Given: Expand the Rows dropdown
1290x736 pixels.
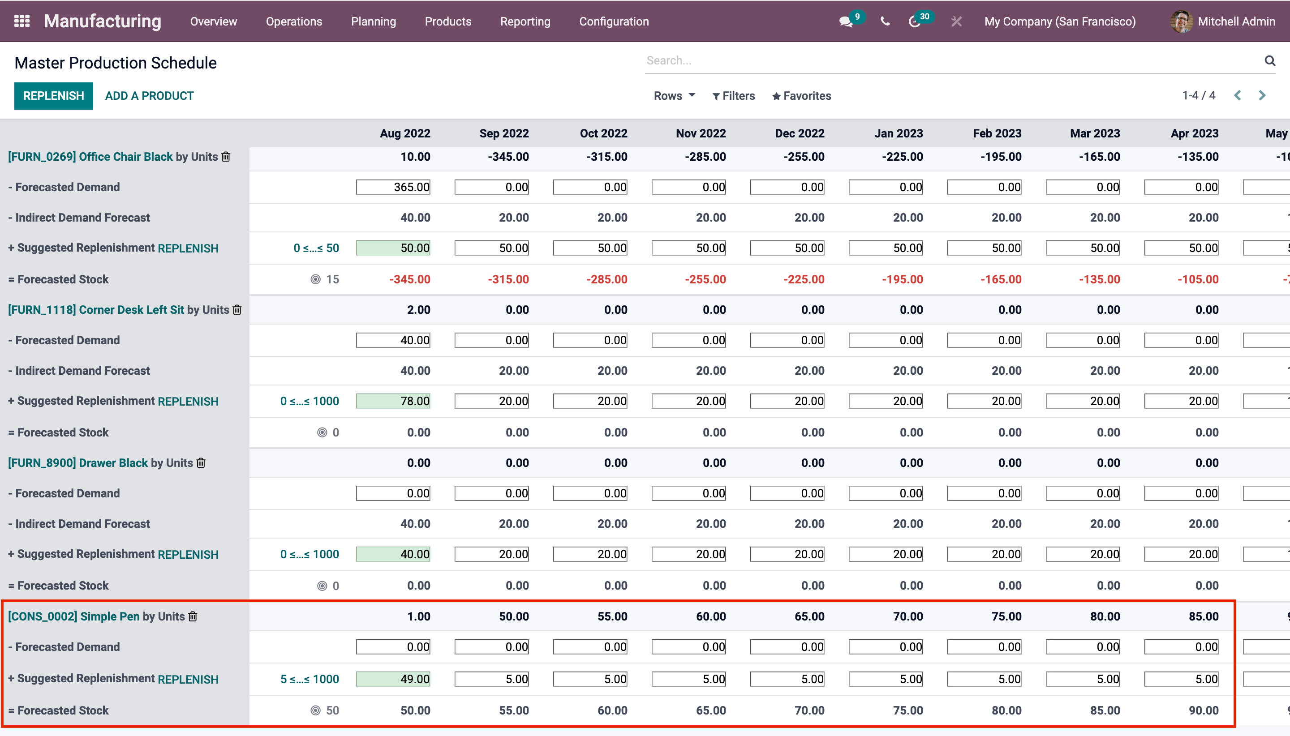Looking at the screenshot, I should pos(674,95).
